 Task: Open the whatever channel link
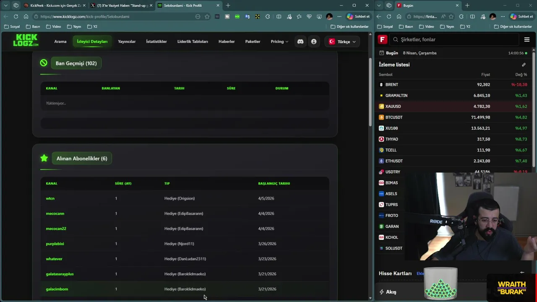[x=54, y=259]
